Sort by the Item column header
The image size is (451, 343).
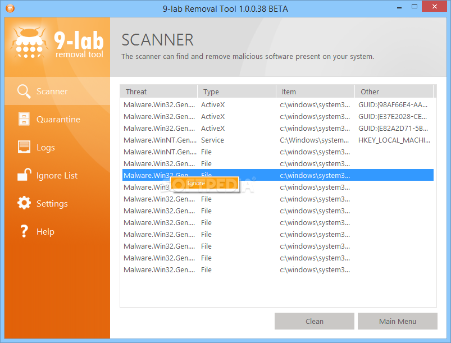[316, 92]
